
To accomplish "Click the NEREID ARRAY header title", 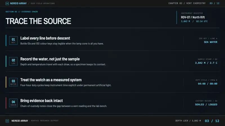I will point(18,3).
